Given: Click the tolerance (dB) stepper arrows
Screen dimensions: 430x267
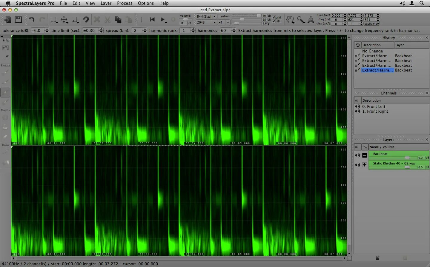Looking at the screenshot, I should pyautogui.click(x=47, y=30).
